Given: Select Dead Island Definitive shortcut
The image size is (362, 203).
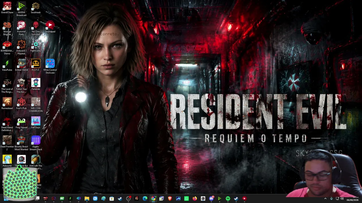Looking at the screenshot, I should click(7, 124).
